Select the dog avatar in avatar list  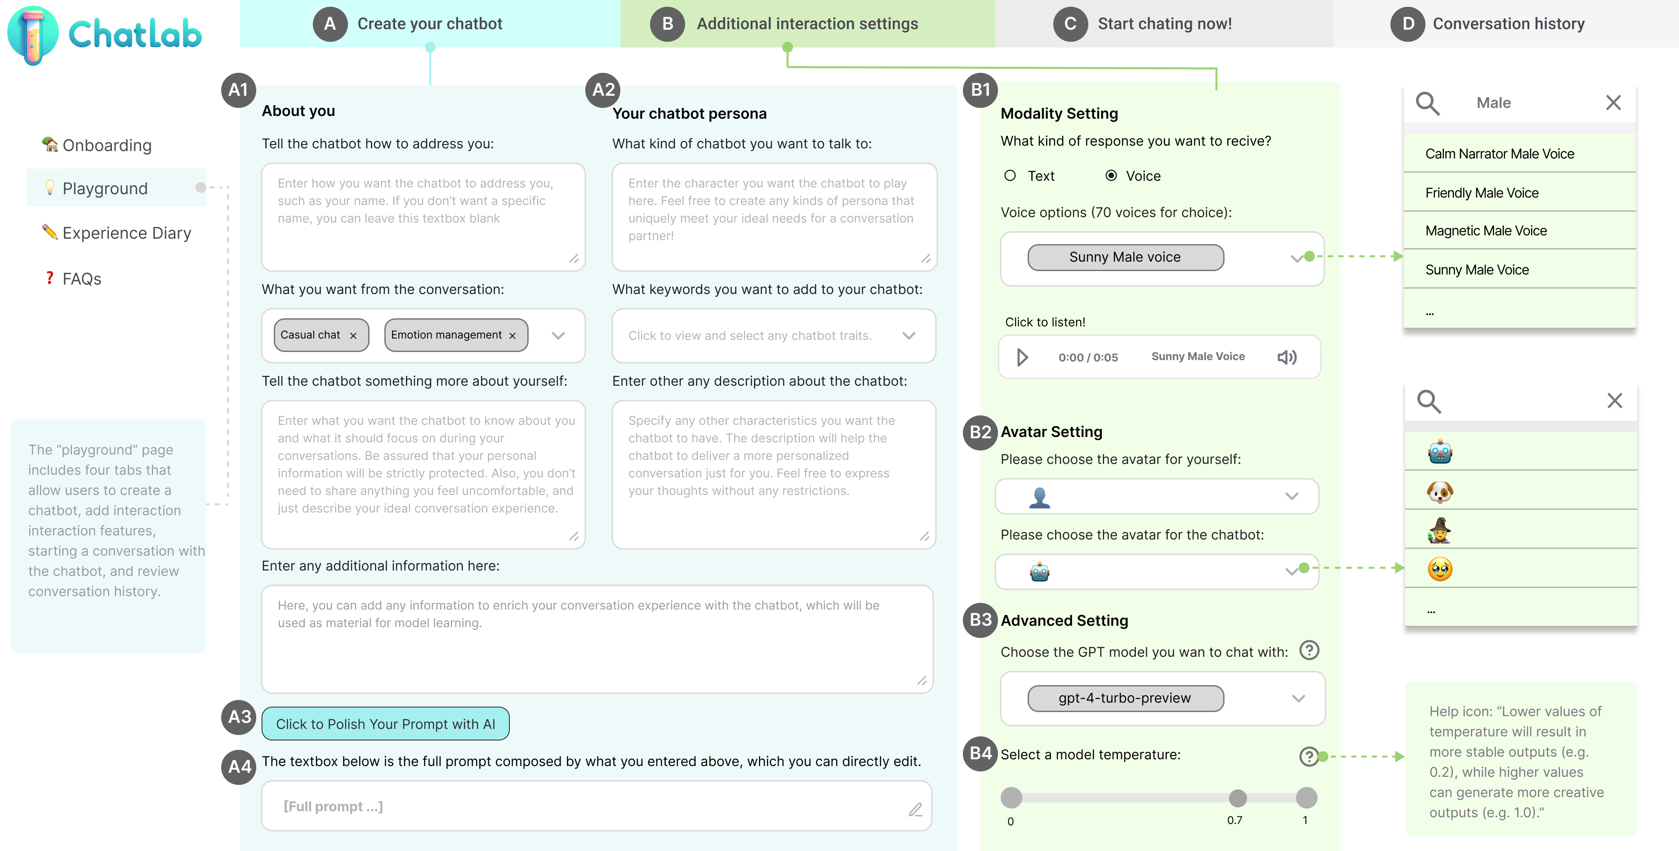click(x=1440, y=490)
